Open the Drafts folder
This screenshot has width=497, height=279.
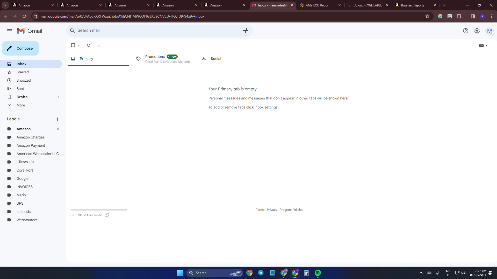pos(31,97)
